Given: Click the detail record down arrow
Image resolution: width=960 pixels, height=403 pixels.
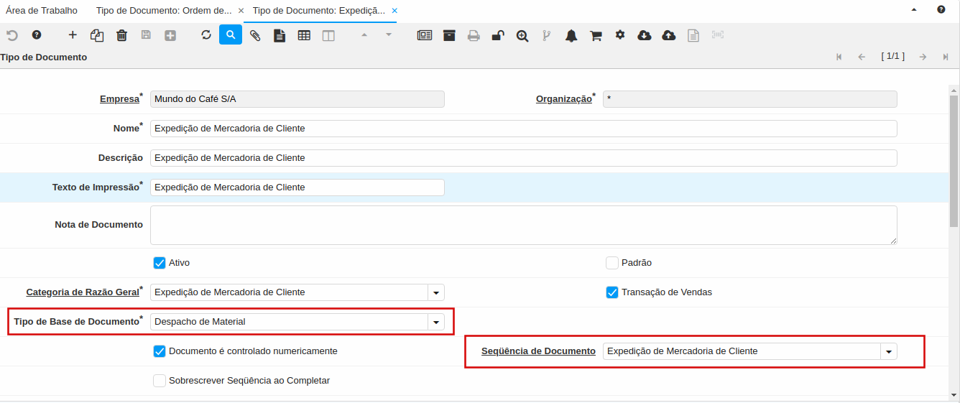Looking at the screenshot, I should point(389,35).
